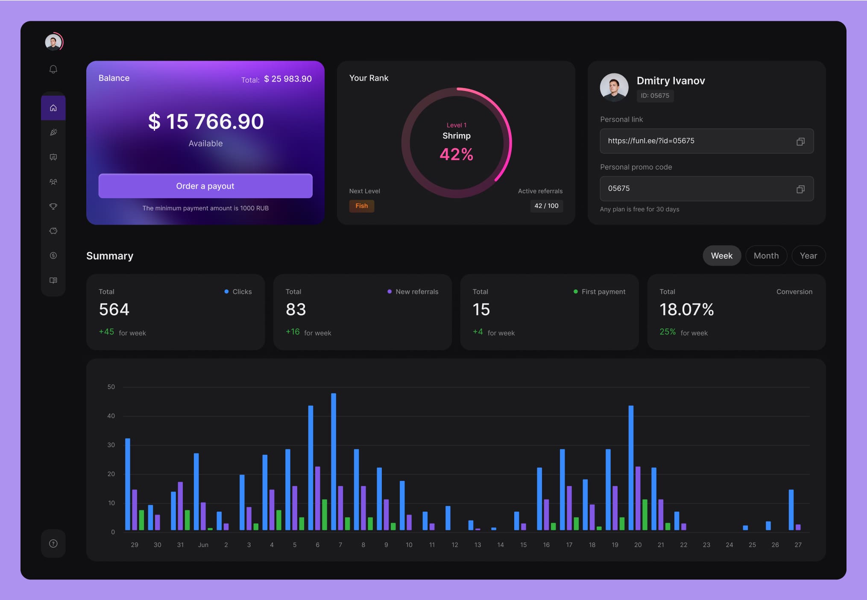This screenshot has height=600, width=867.
Task: Open the notifications bell
Action: click(53, 69)
